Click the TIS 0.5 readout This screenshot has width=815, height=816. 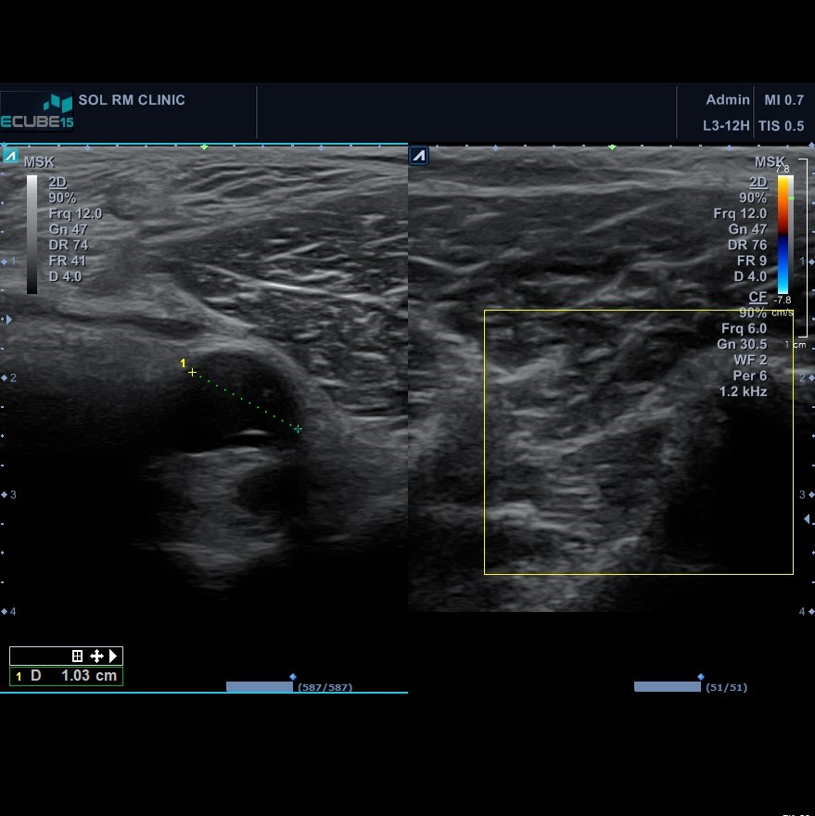(x=782, y=126)
